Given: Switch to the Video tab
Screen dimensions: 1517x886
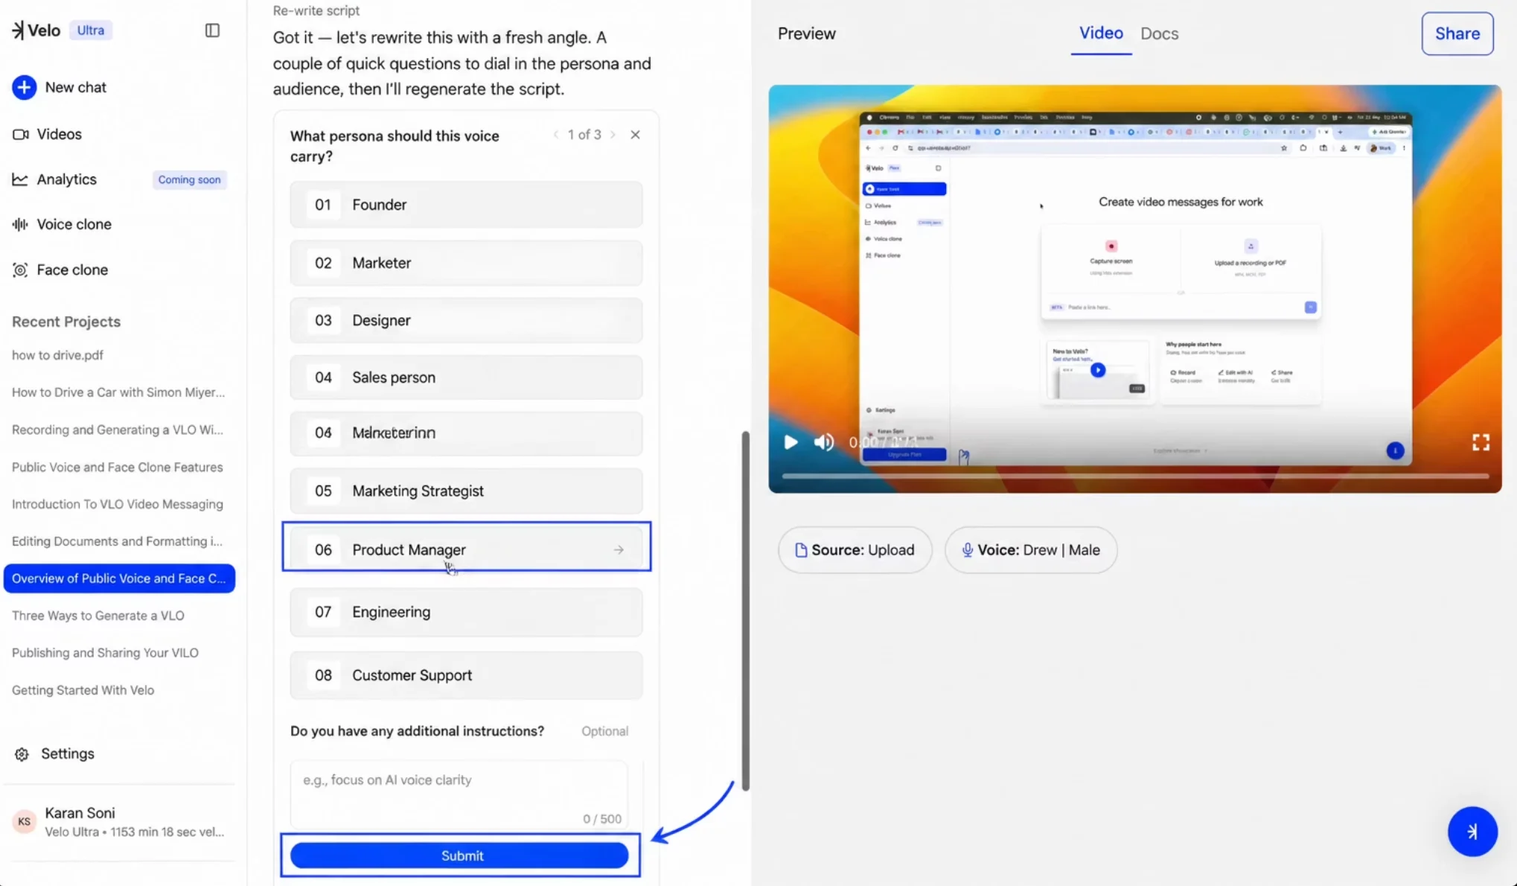Looking at the screenshot, I should tap(1101, 34).
